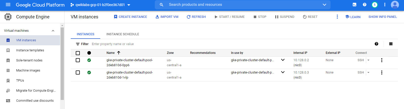Click internal IP 10.128.0.2 link

click(x=301, y=60)
